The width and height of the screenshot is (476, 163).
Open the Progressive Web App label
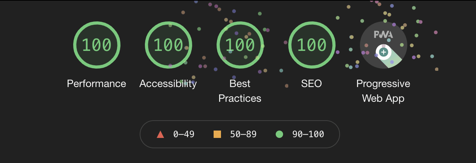tap(383, 91)
